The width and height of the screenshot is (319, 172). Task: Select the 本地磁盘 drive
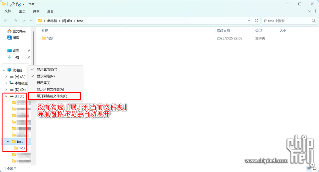(x=19, y=83)
